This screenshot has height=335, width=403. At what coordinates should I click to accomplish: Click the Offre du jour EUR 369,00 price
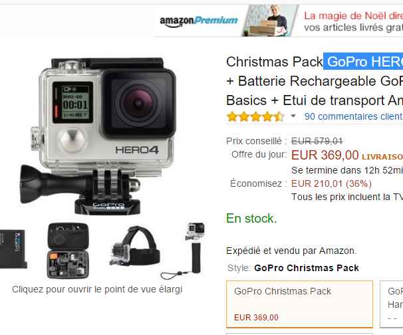coord(325,155)
